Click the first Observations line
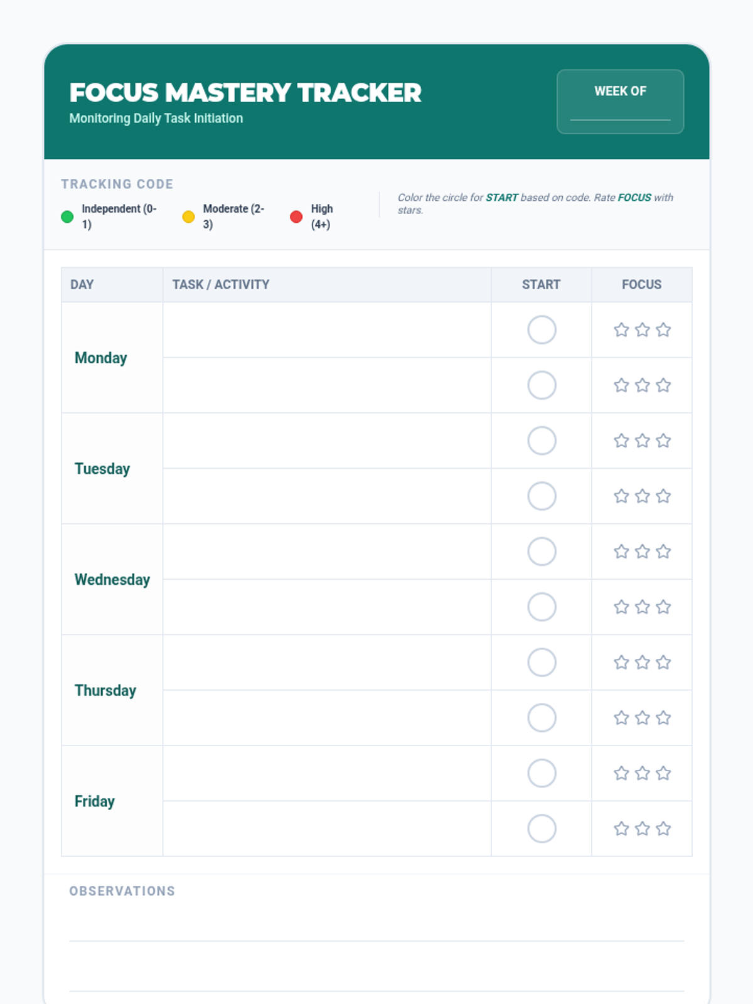753x1004 pixels. (376, 929)
